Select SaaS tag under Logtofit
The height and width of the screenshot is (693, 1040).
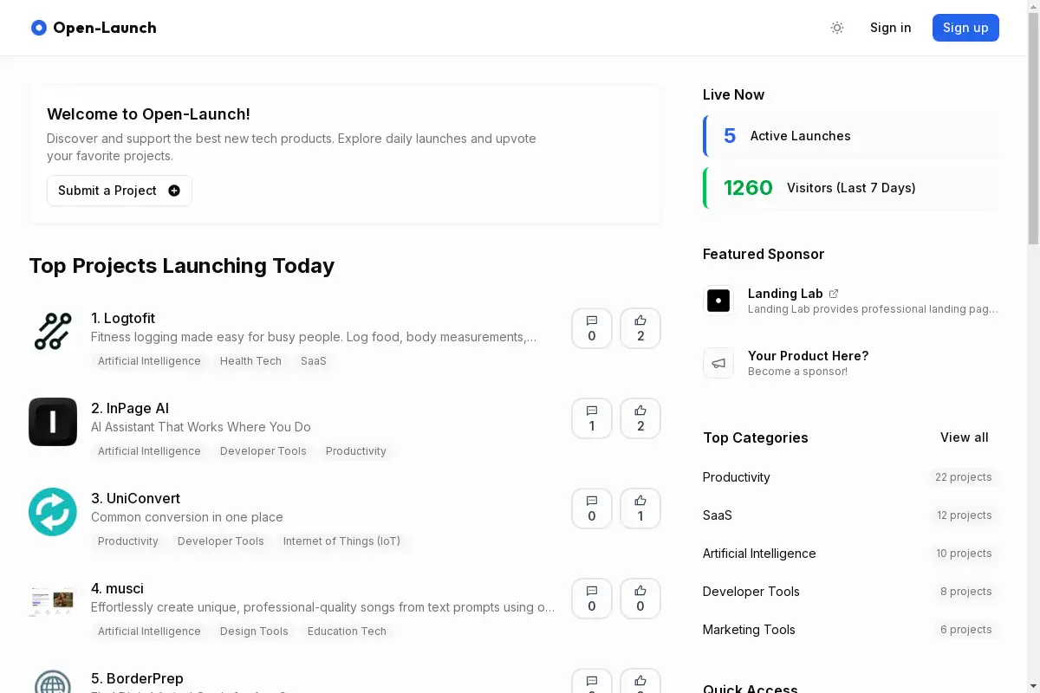[314, 361]
